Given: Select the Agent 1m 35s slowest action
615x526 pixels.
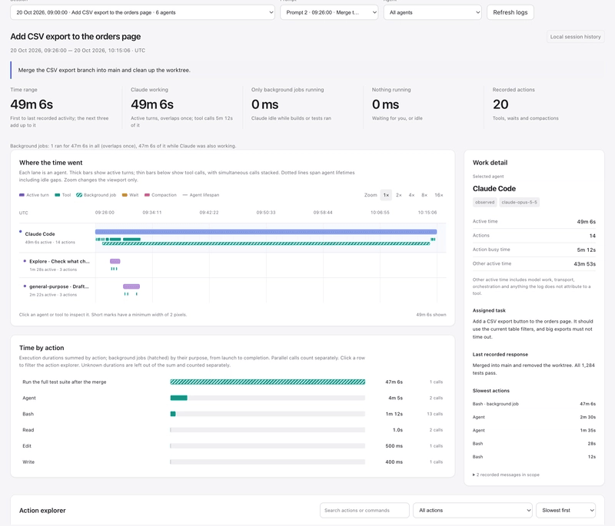Looking at the screenshot, I should [534, 430].
